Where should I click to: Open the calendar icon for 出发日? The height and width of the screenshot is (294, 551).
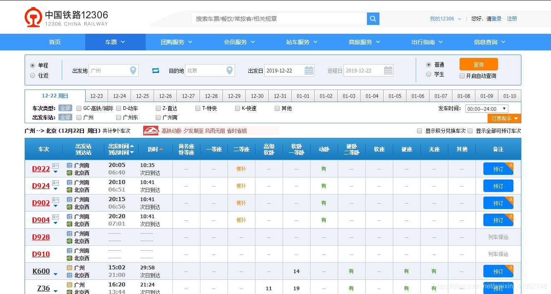[309, 70]
